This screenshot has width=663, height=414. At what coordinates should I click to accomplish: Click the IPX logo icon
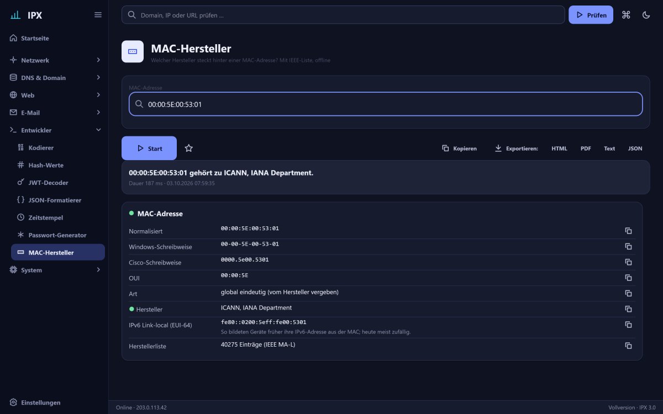pyautogui.click(x=15, y=15)
